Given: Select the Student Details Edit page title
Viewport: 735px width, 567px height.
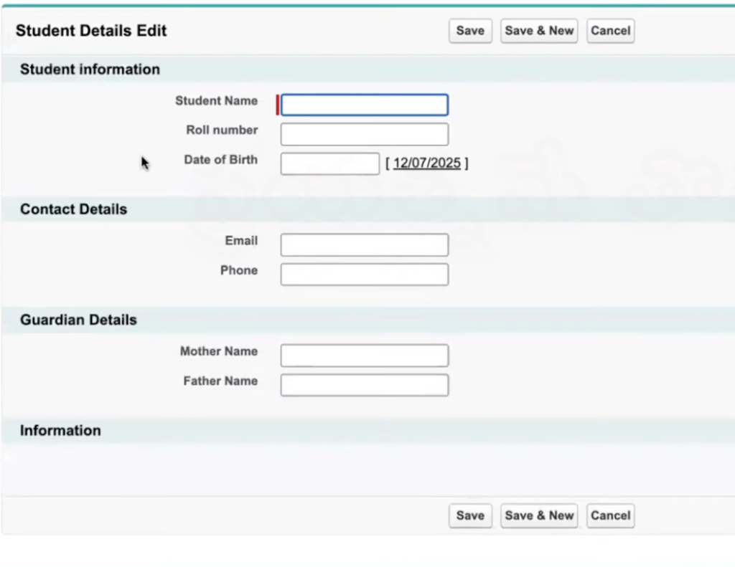Looking at the screenshot, I should pos(90,31).
